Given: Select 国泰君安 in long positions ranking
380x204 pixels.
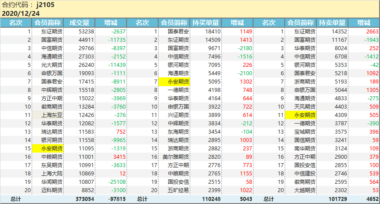Looking at the screenshot, I should pyautogui.click(x=178, y=32).
